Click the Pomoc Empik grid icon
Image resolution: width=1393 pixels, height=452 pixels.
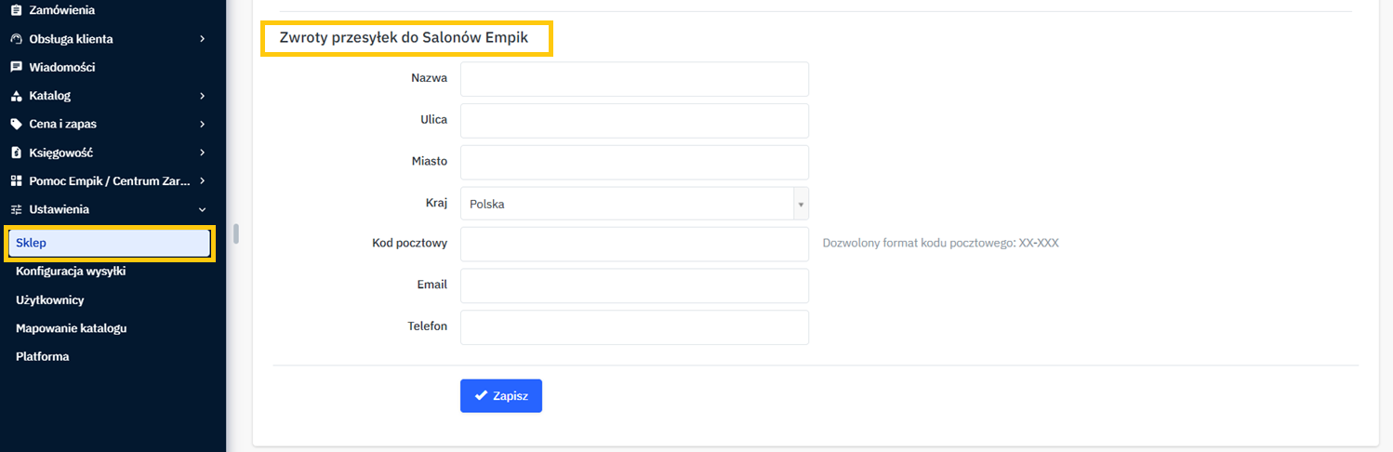(x=16, y=180)
